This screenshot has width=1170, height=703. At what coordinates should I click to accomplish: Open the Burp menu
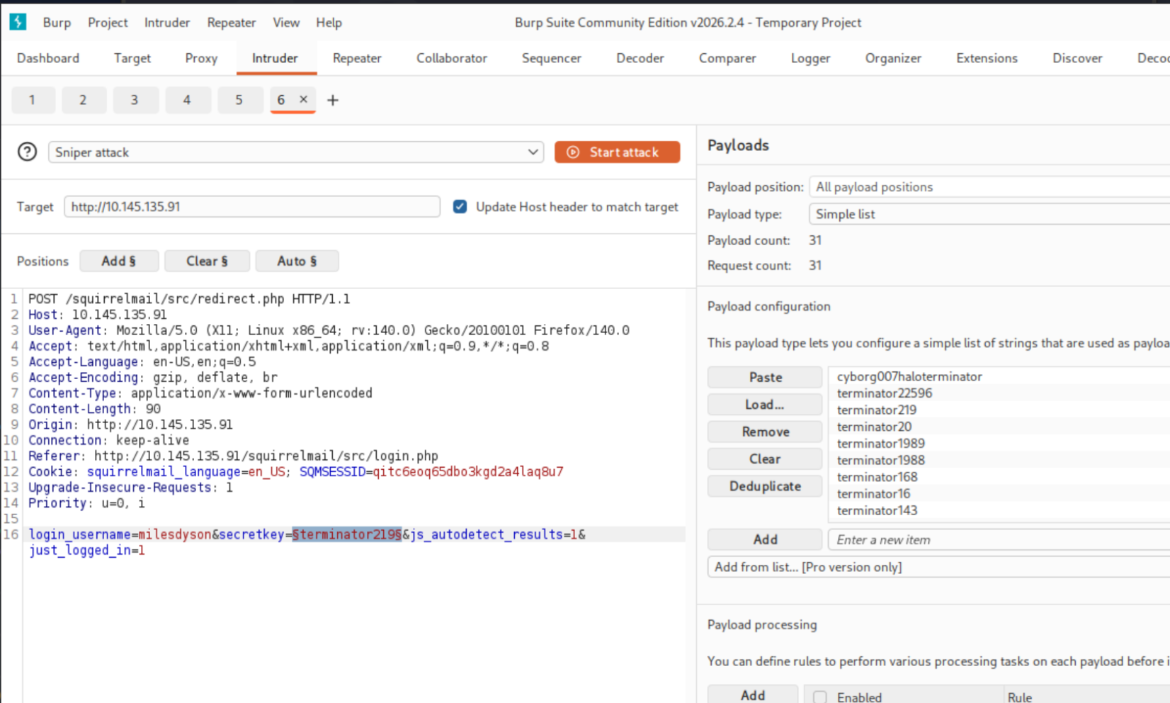(x=57, y=23)
